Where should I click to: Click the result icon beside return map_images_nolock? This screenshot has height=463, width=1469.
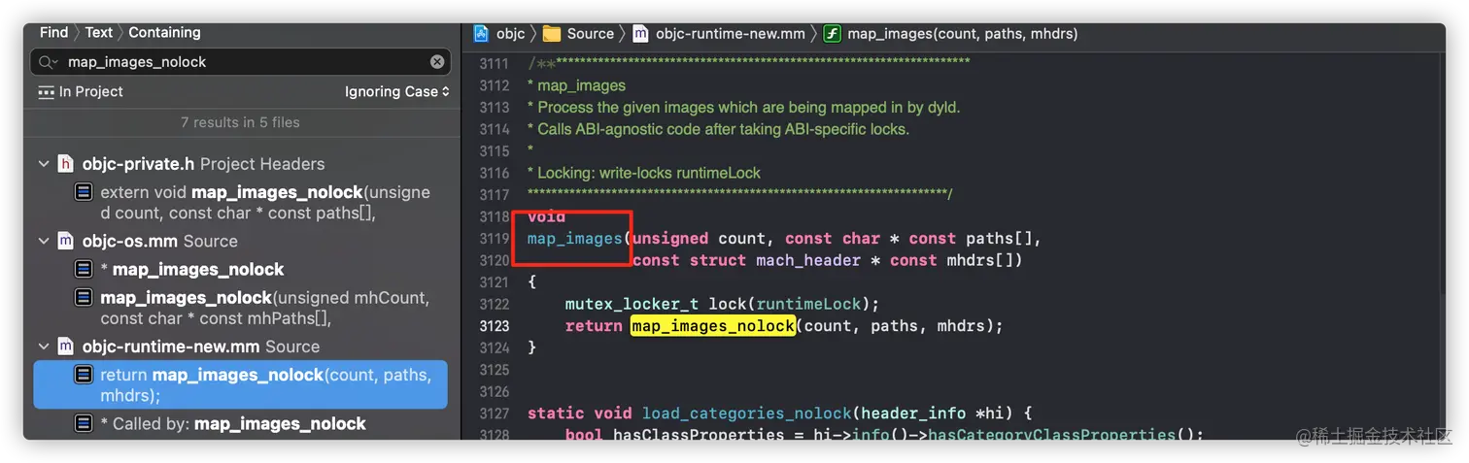(84, 375)
